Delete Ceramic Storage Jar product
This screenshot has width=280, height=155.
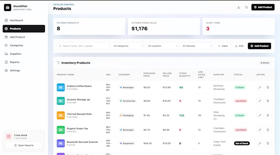268,101
